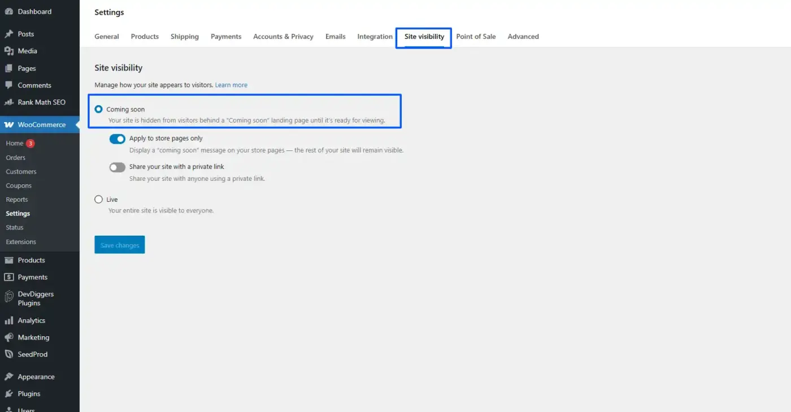
Task: Click the Appearance brush icon
Action: point(8,377)
